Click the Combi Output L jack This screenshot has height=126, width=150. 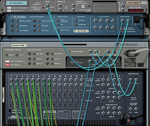(108, 51)
